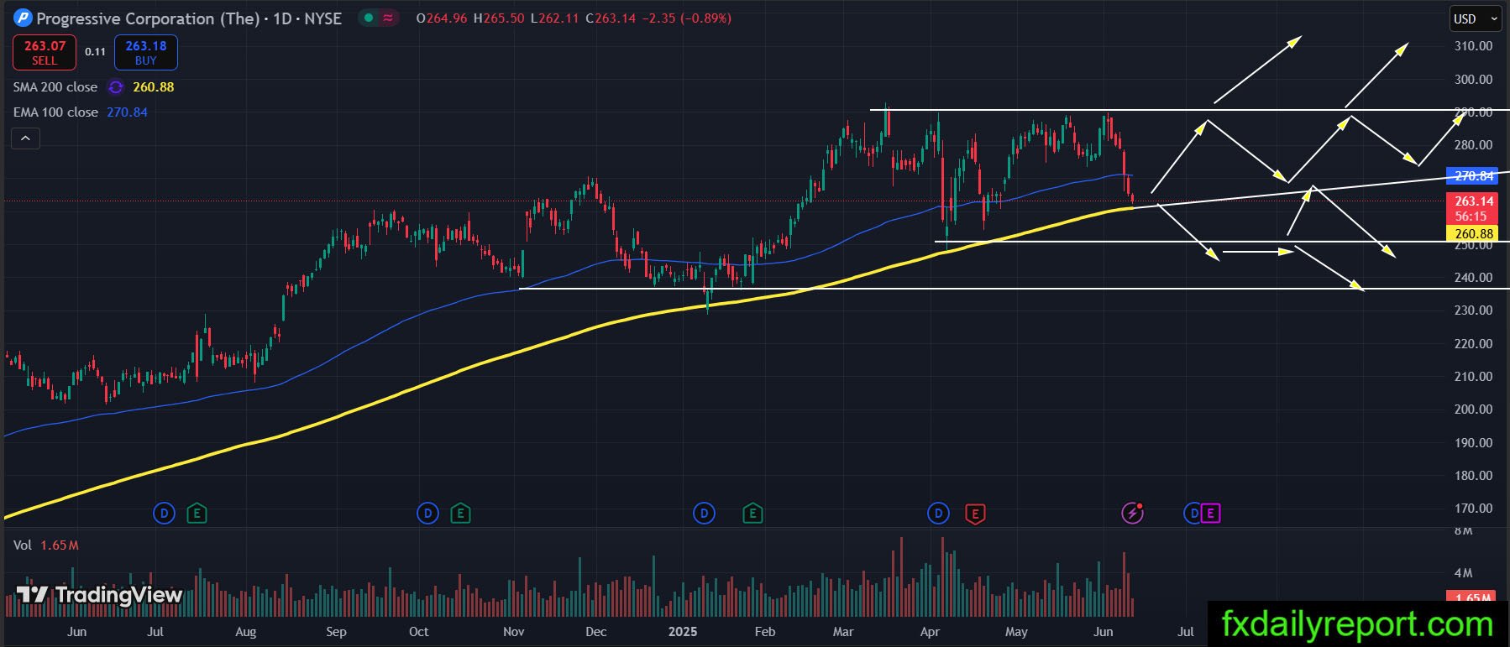This screenshot has width=1510, height=647.
Task: Click the dividend marker in early April
Action: pos(938,513)
